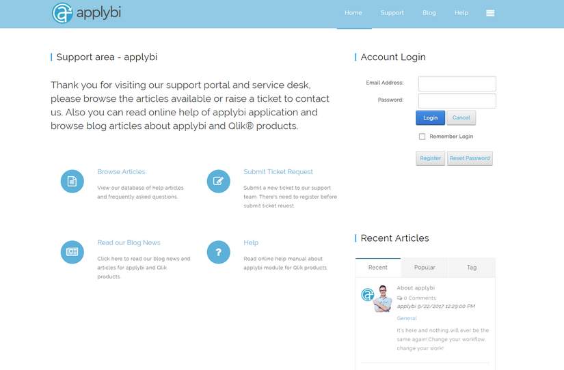Click the Help question mark icon

(219, 252)
